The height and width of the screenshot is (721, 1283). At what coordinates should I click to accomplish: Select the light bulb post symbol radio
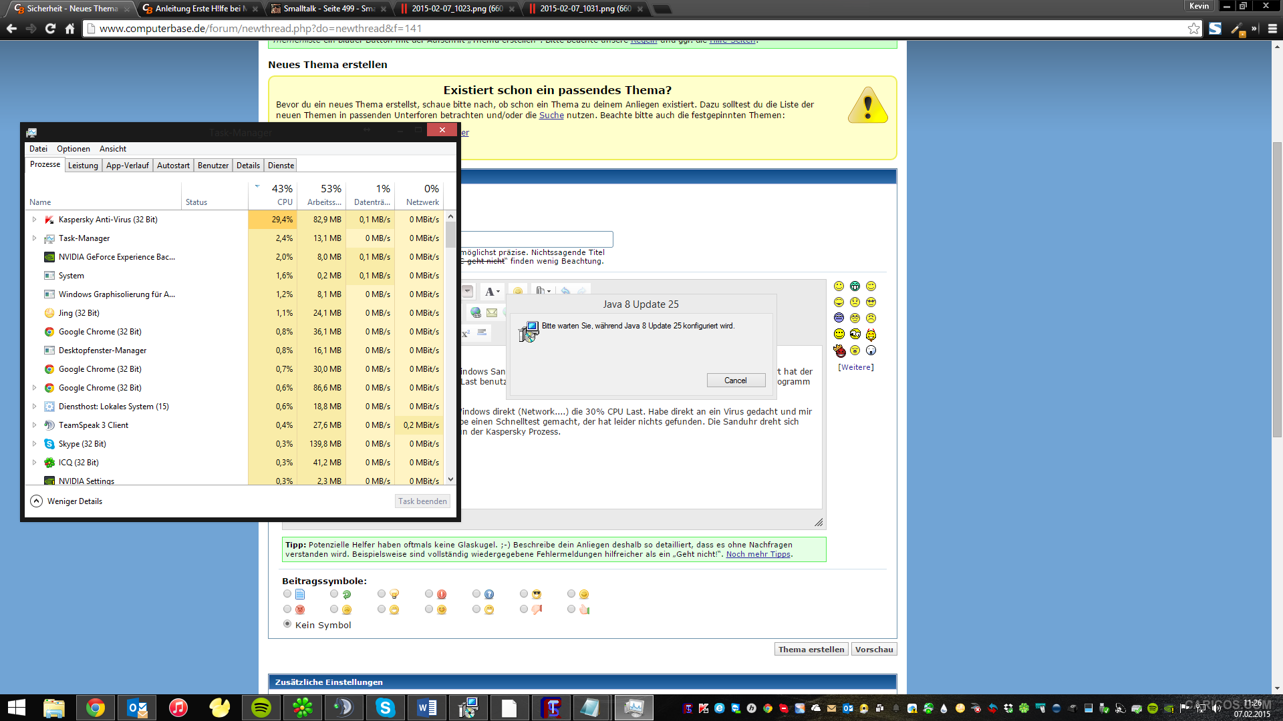(382, 593)
